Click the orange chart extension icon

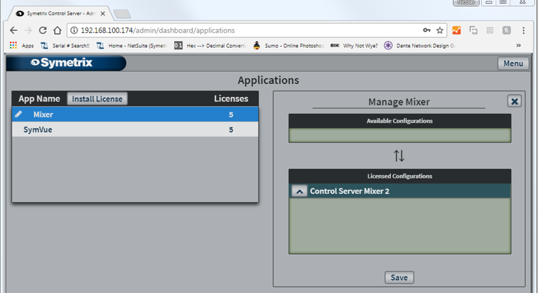(x=456, y=30)
